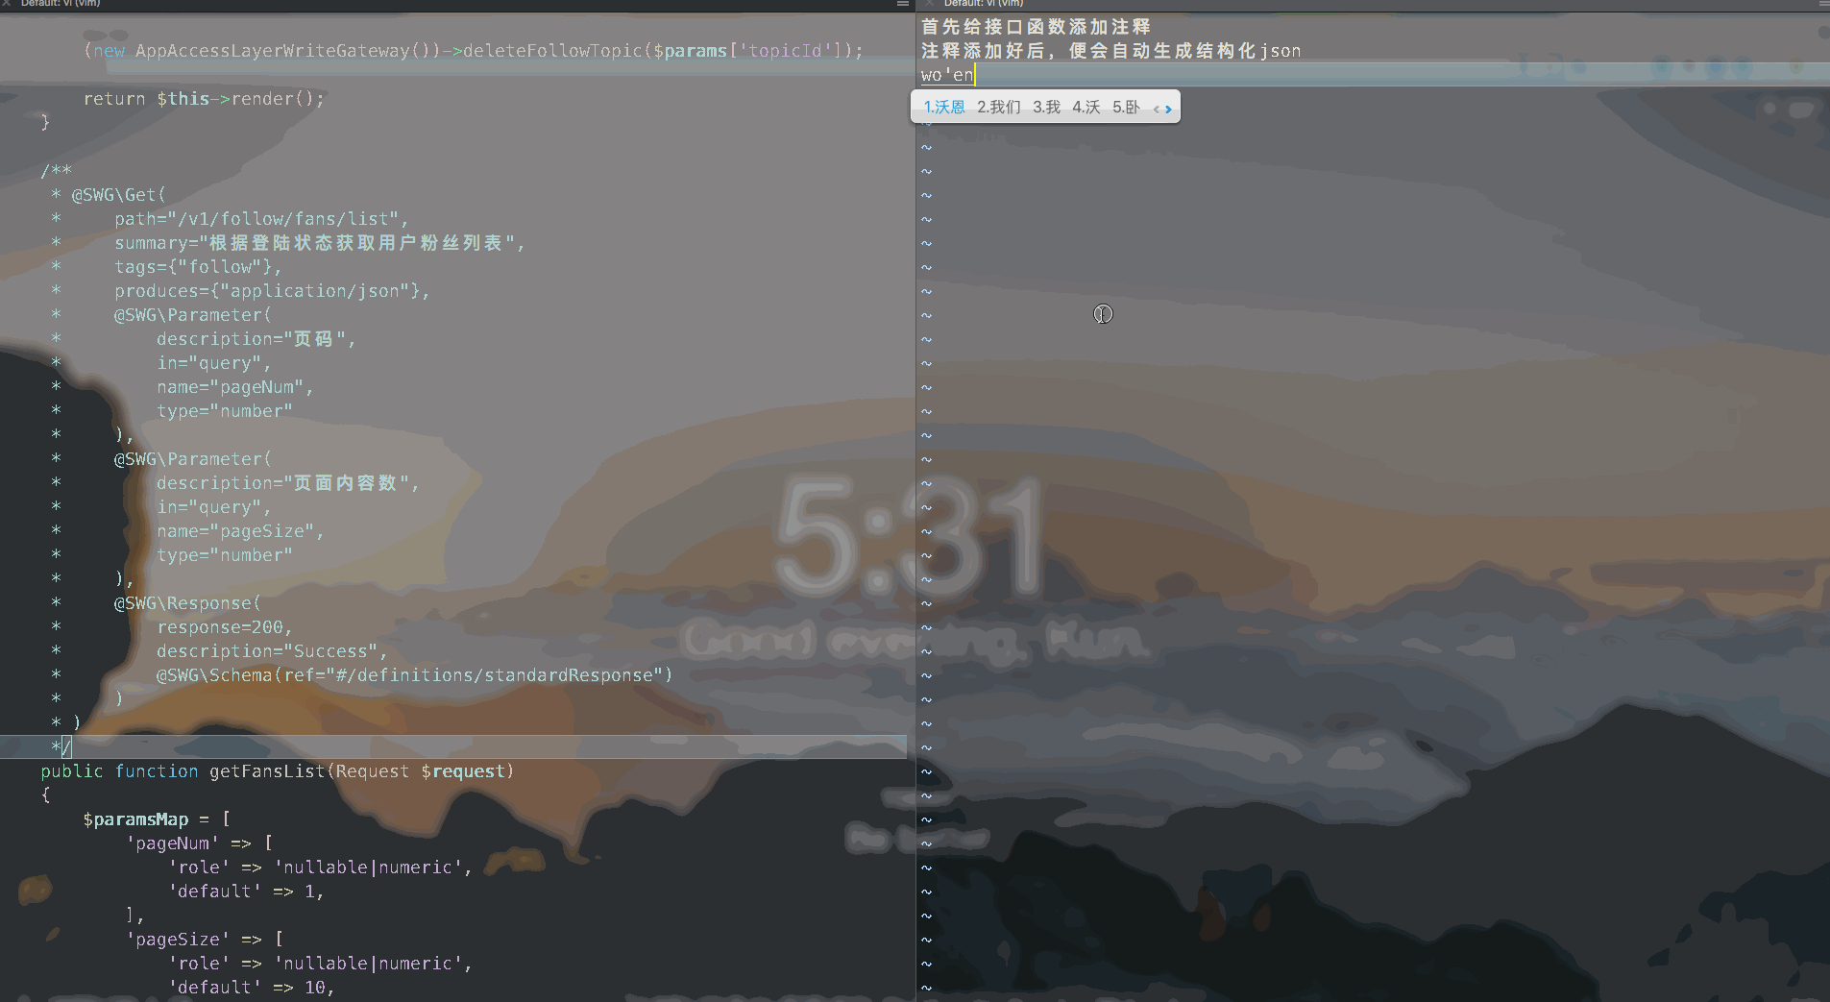1830x1002 pixels.
Task: Click the '@SWG\Response(' line
Action: [187, 603]
